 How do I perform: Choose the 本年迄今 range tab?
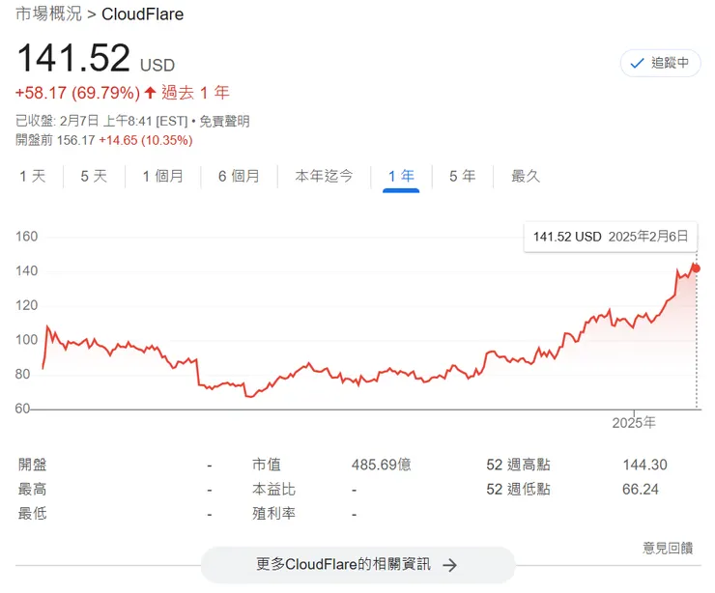coord(324,176)
